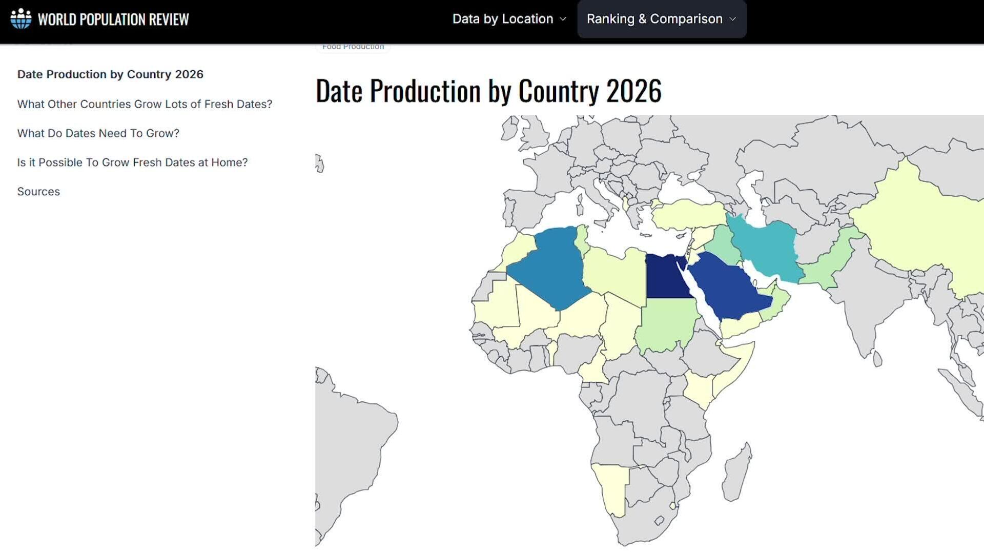Click the World Population Review site title
Viewport: 984px width, 553px height.
click(113, 19)
